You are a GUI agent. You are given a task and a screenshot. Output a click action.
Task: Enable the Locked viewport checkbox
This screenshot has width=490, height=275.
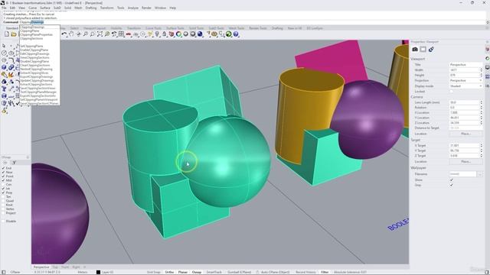[451, 92]
